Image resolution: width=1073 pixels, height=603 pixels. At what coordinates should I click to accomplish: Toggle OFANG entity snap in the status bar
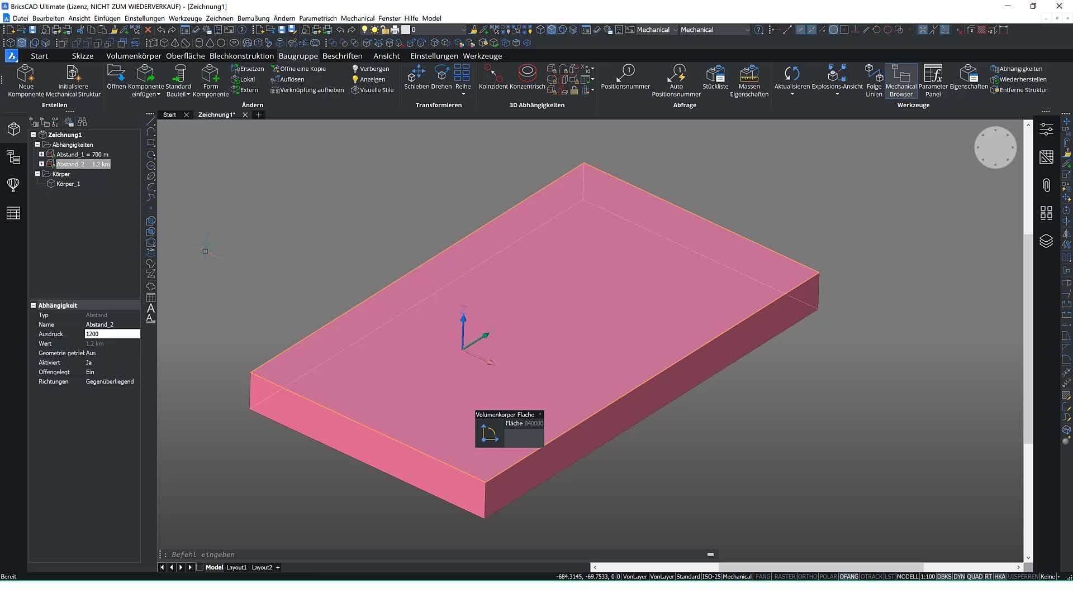pos(849,577)
